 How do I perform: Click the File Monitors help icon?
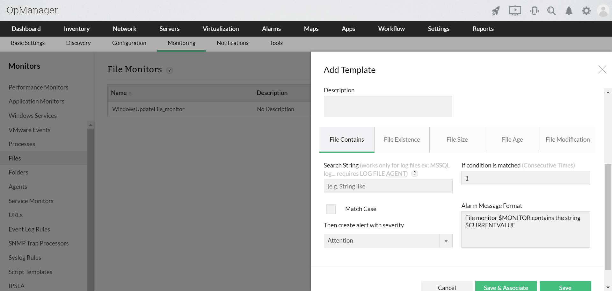coord(170,70)
